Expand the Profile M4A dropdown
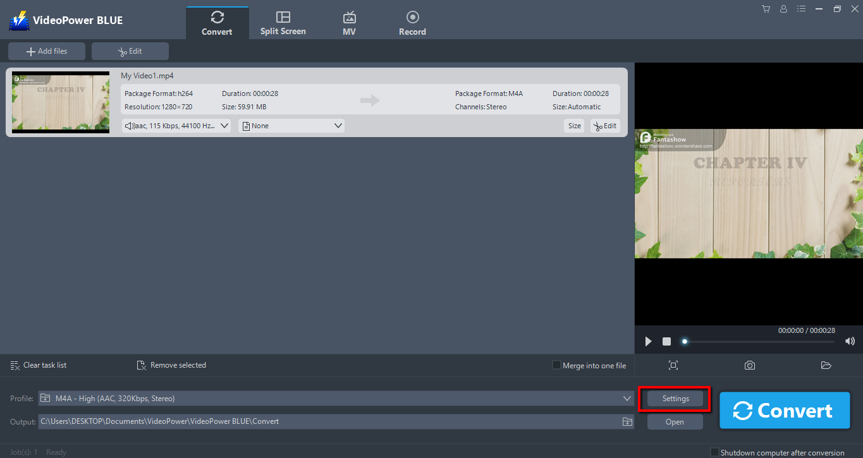Image resolution: width=863 pixels, height=458 pixels. coord(336,399)
